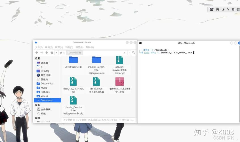Open the 帮助(H) menu

90,47
